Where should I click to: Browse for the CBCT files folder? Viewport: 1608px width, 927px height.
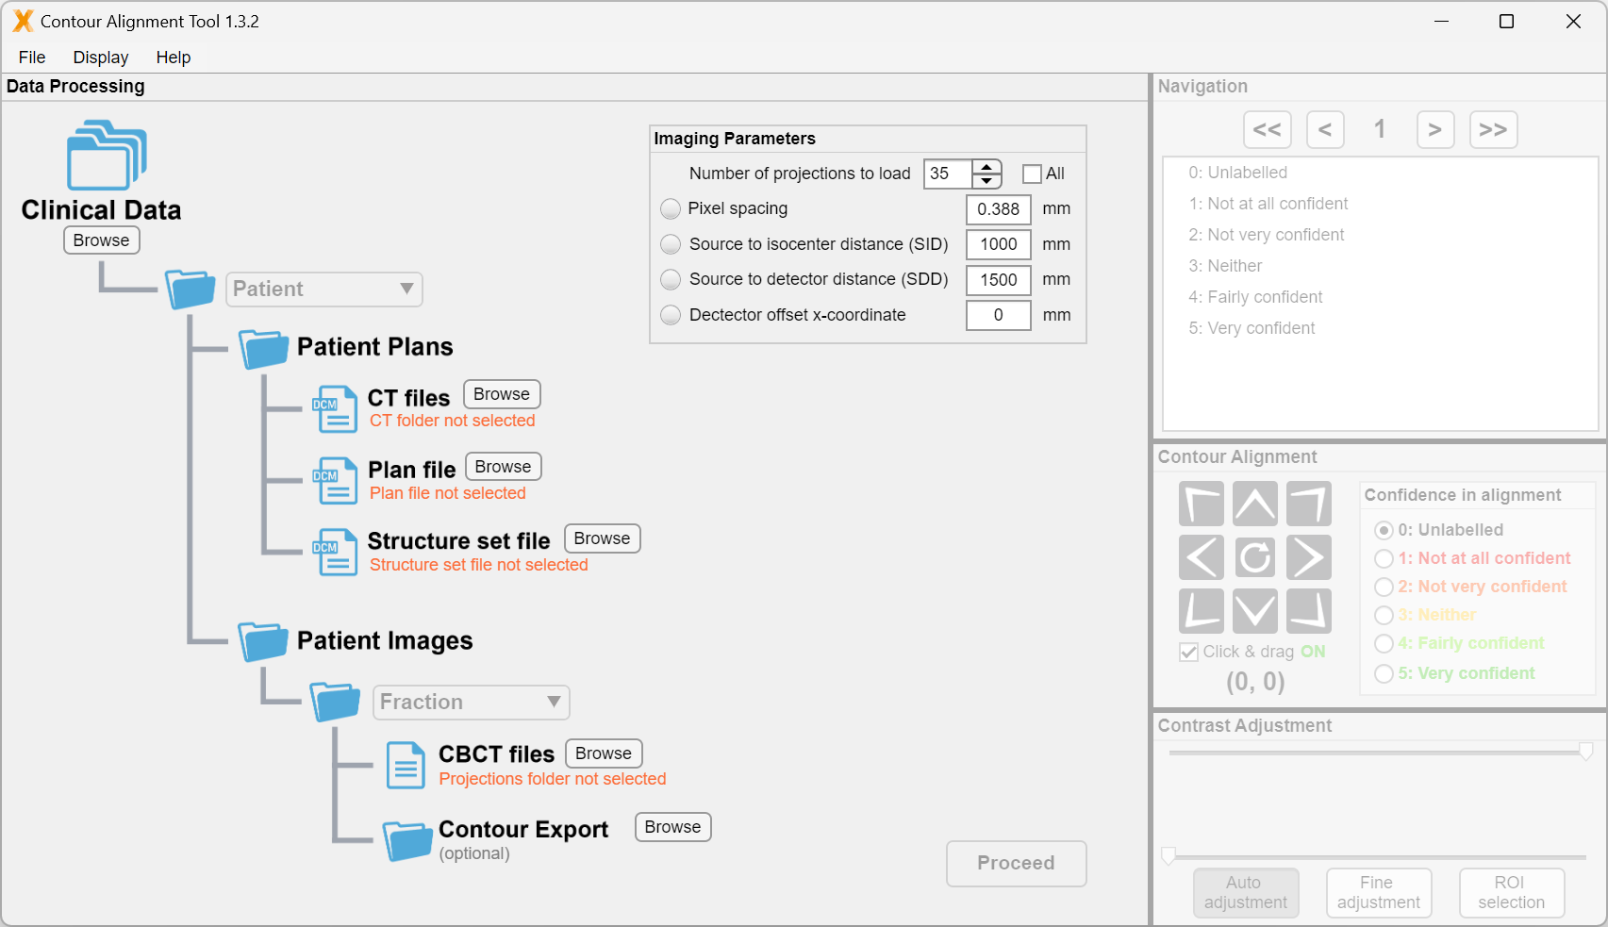(x=603, y=753)
